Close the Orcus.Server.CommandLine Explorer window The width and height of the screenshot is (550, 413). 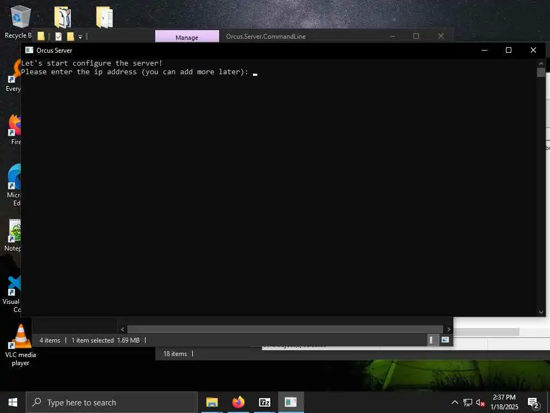[x=441, y=36]
